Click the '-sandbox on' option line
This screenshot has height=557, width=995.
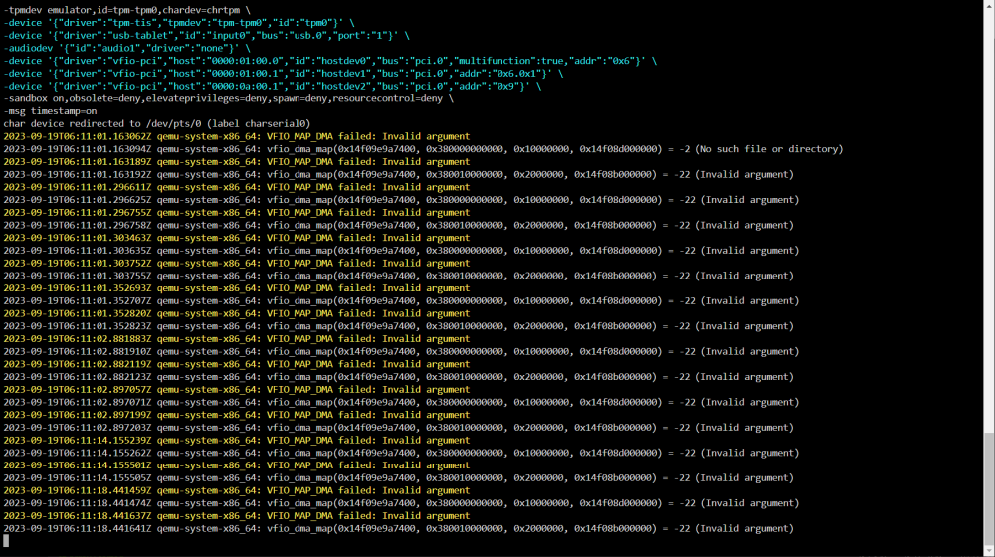[x=229, y=98]
